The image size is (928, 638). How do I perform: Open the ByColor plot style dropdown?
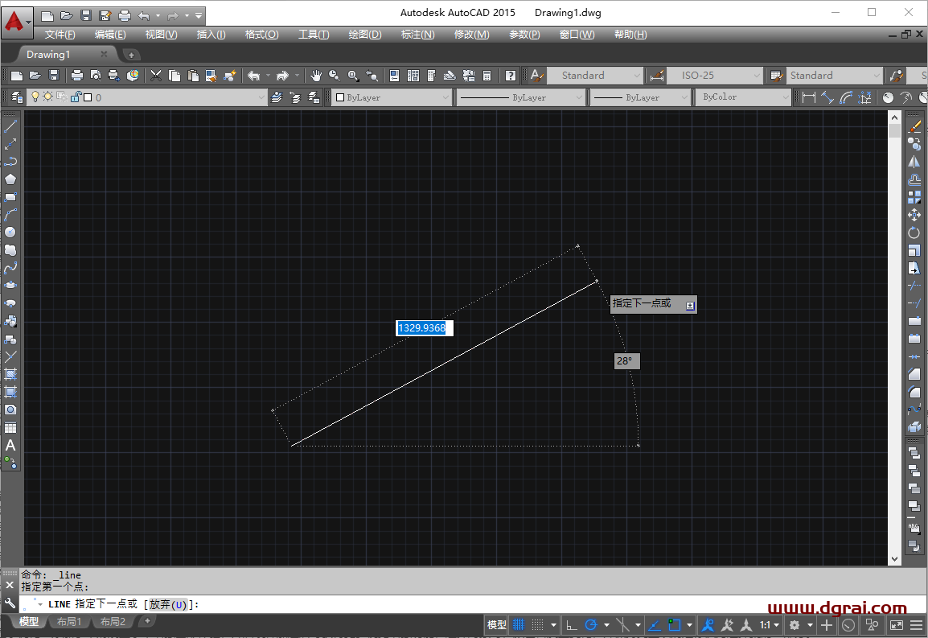click(x=786, y=97)
